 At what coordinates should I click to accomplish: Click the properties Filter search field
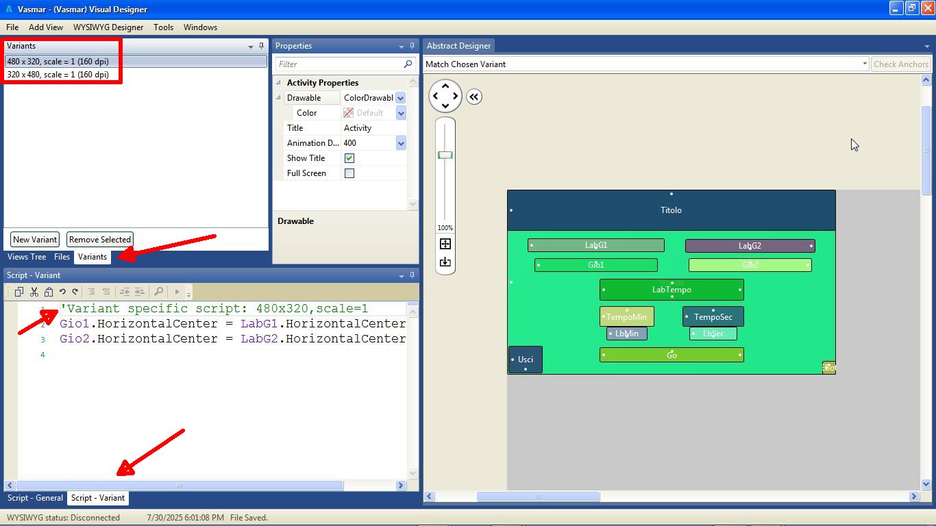tap(338, 64)
